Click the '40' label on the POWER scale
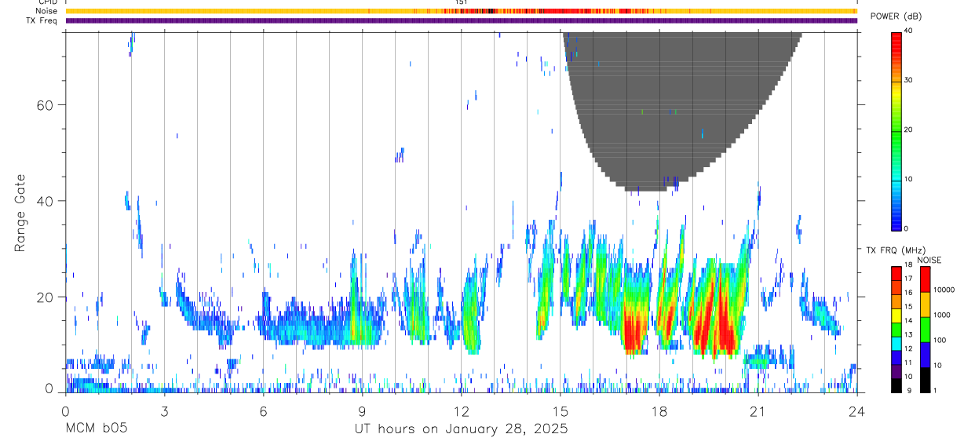The image size is (964, 445). (x=909, y=31)
